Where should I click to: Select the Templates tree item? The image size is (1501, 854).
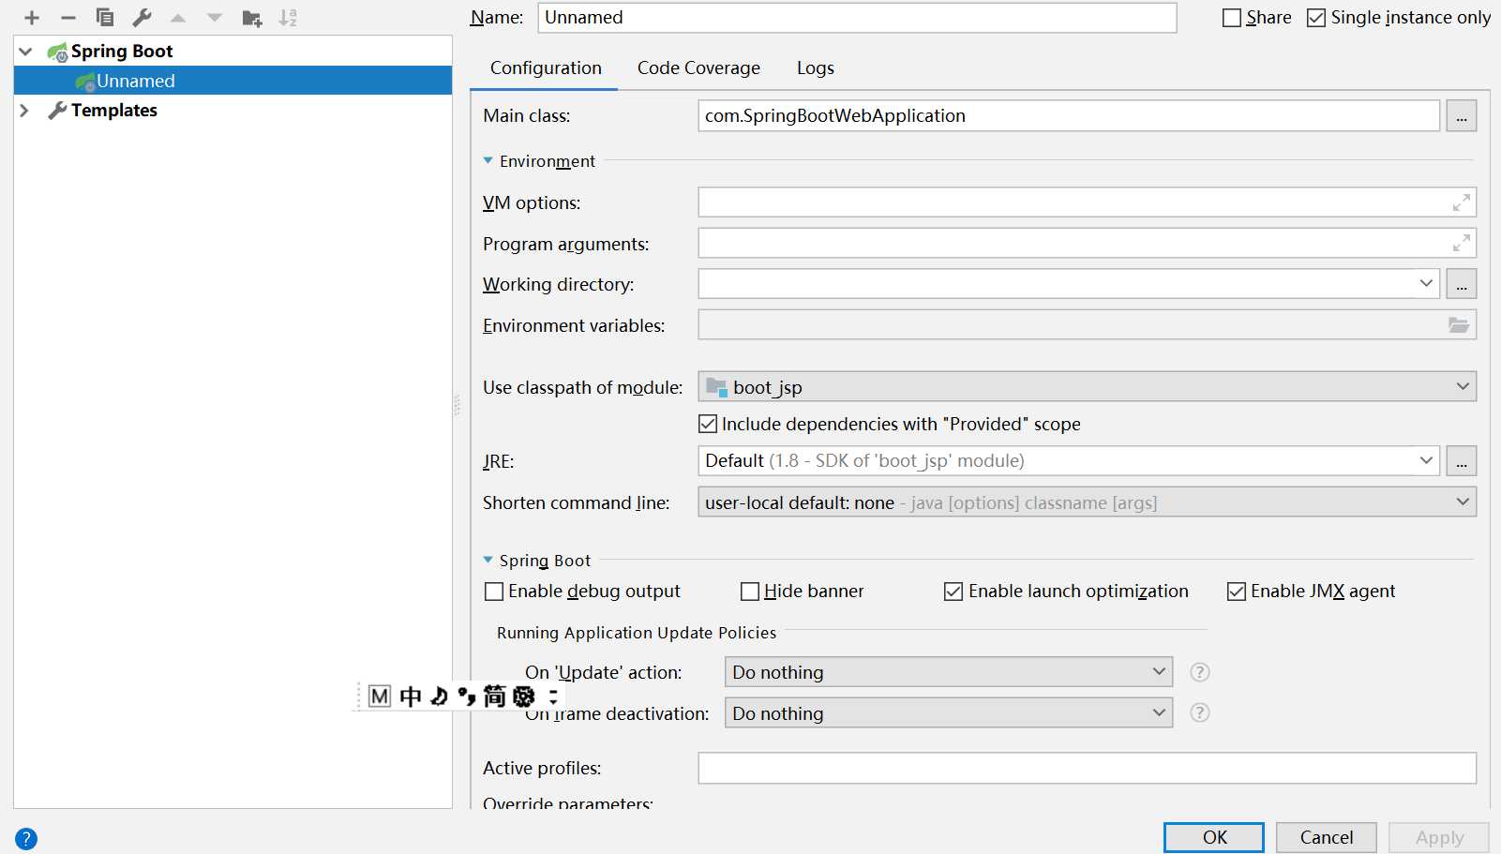tap(113, 111)
